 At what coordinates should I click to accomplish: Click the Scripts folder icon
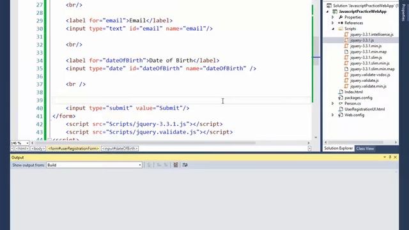[341, 29]
